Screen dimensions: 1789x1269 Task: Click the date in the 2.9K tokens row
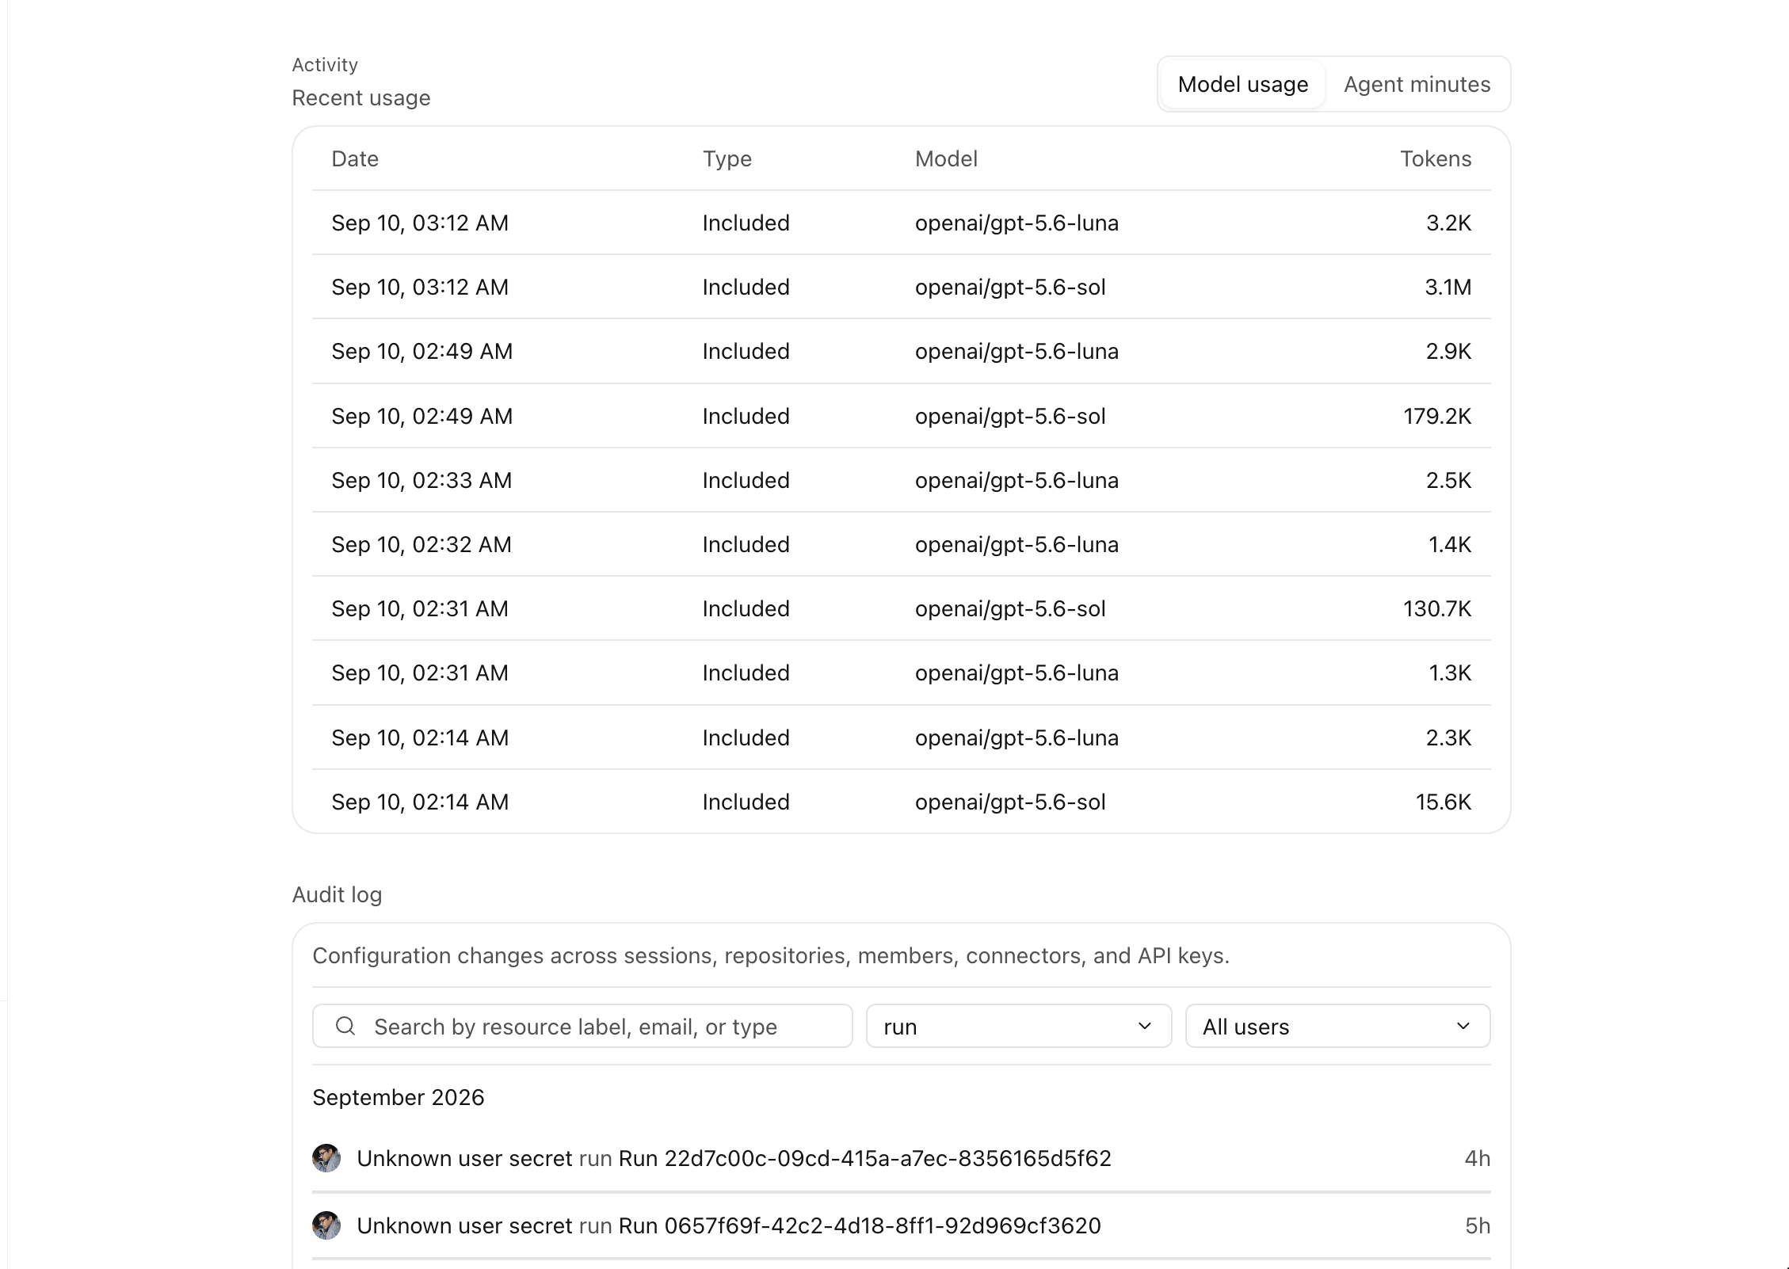click(422, 351)
